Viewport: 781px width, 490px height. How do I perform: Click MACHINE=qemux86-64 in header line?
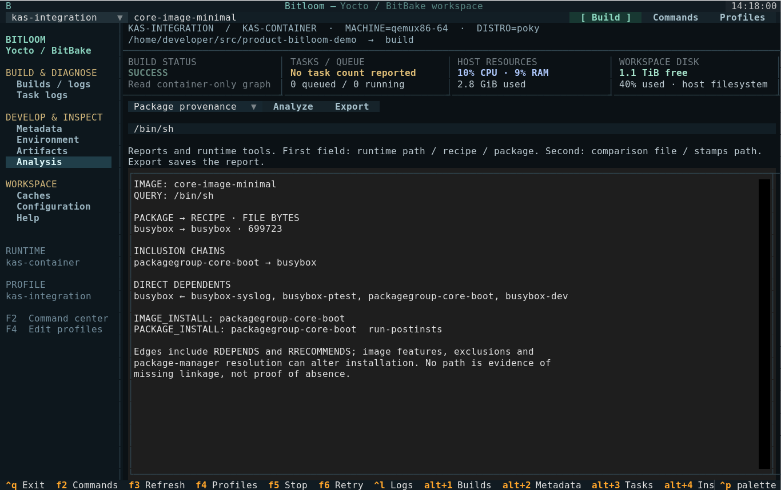point(396,29)
